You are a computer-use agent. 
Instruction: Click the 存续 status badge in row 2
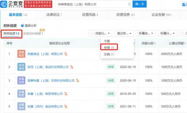click(x=111, y=67)
